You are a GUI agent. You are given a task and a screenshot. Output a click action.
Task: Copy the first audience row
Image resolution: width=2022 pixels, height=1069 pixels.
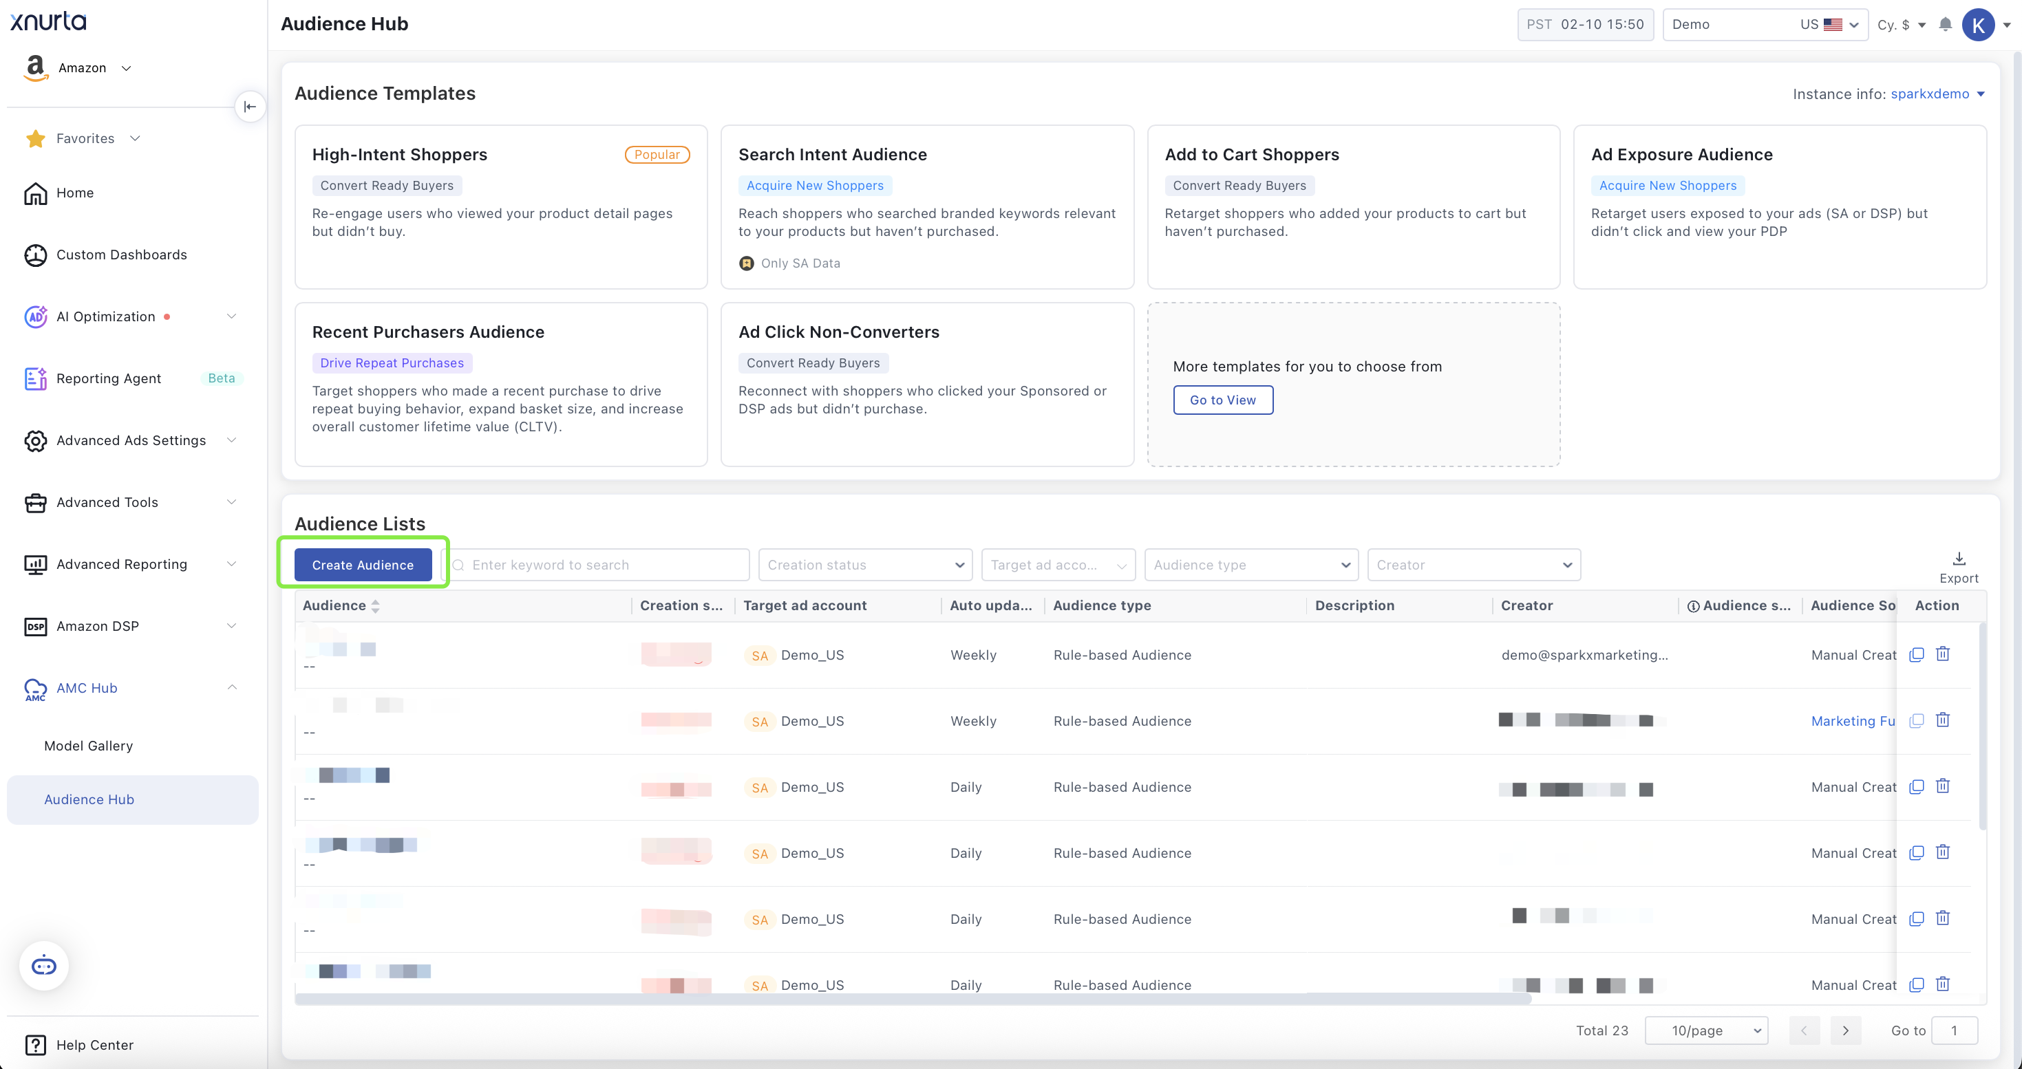point(1916,654)
